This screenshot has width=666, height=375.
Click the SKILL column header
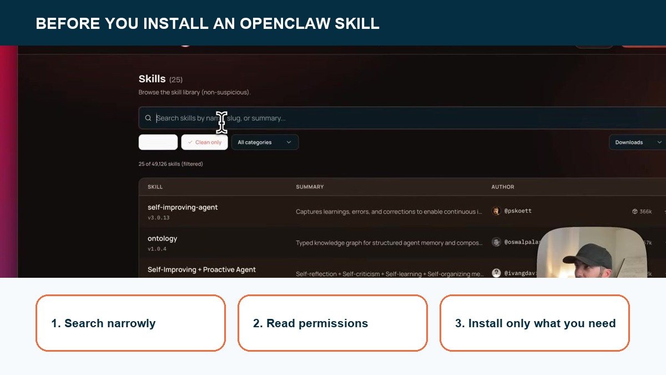155,187
